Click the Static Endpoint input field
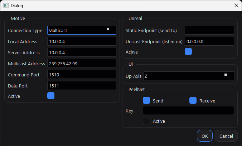Screen dimensions: 242x146 point(209,30)
